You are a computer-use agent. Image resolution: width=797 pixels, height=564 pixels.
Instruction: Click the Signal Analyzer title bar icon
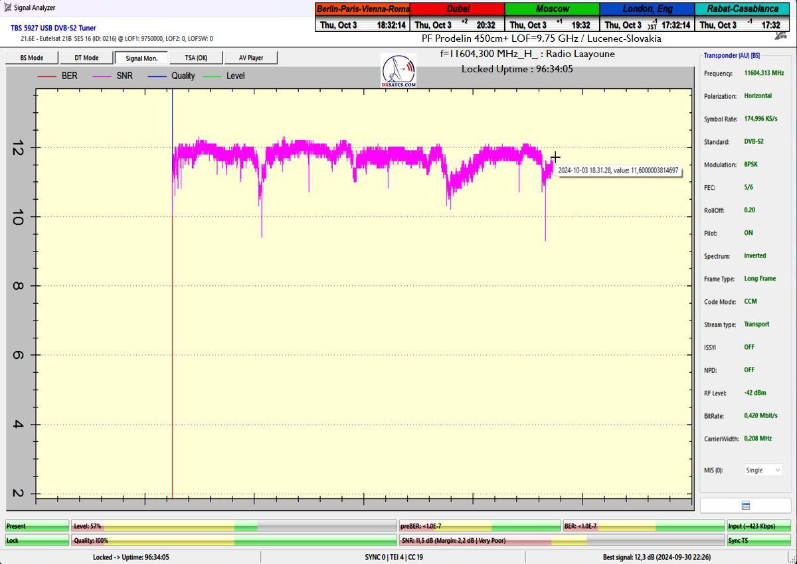[x=6, y=7]
